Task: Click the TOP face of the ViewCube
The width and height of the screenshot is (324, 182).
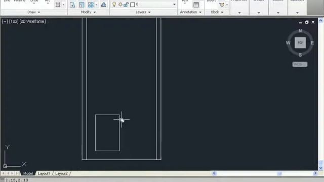Action: (x=300, y=42)
